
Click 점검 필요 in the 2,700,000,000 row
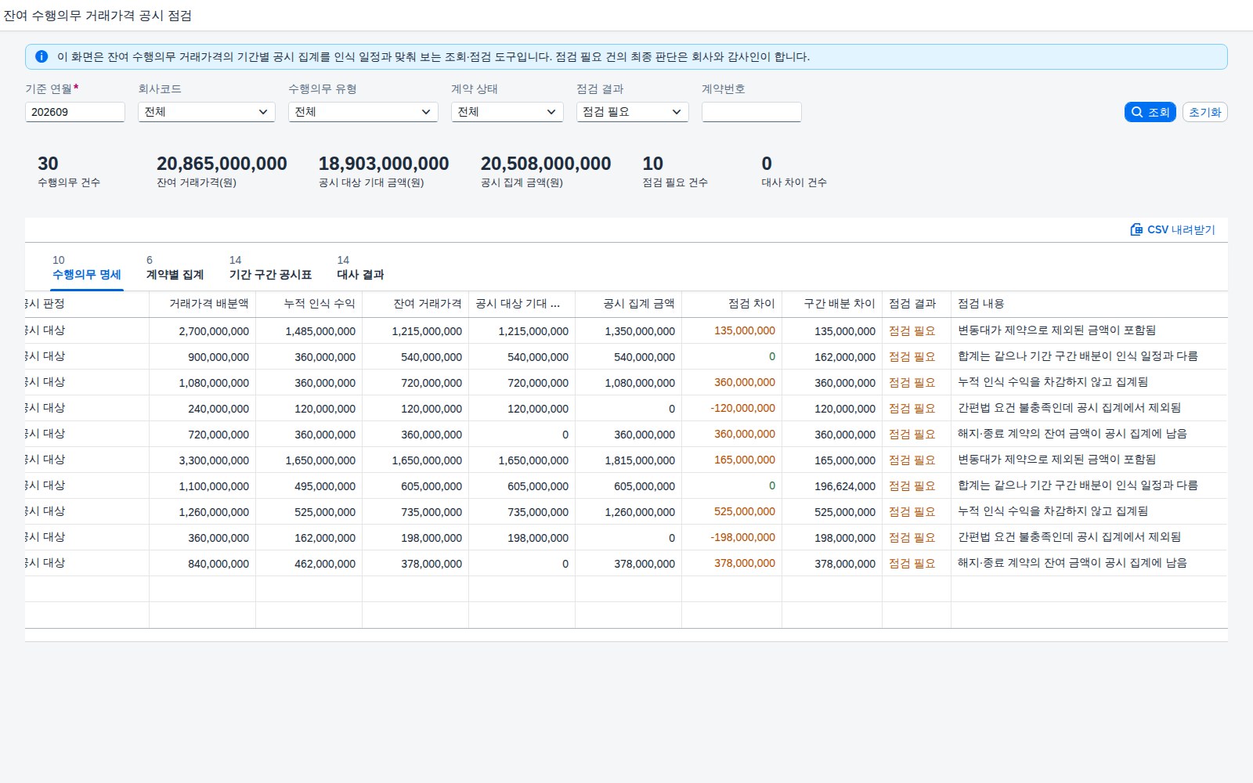tap(912, 331)
